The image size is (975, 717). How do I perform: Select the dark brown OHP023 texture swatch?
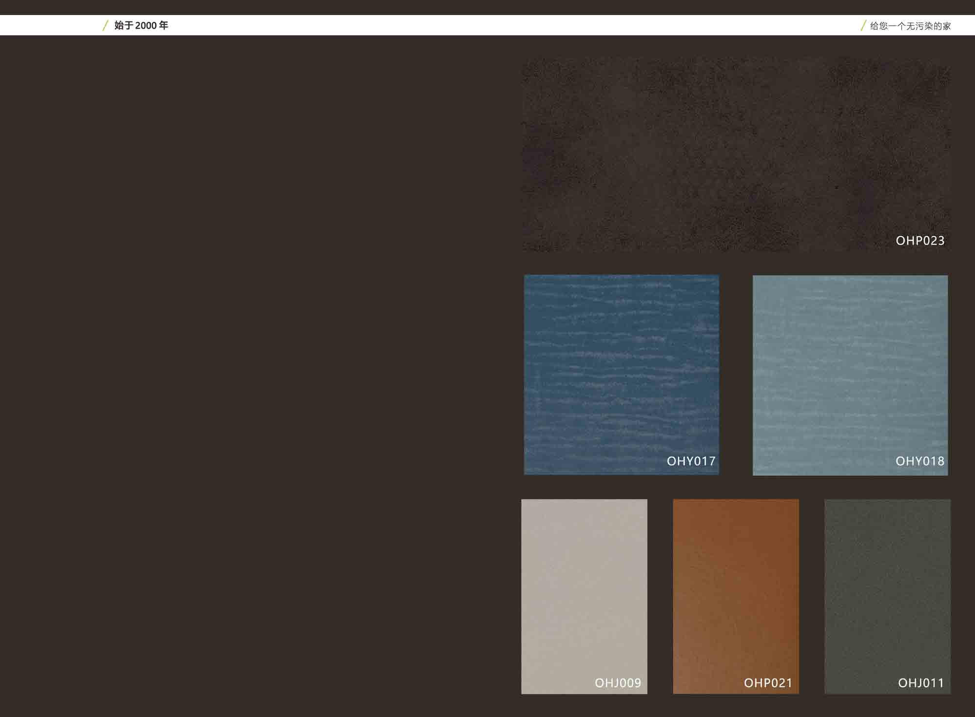click(736, 154)
